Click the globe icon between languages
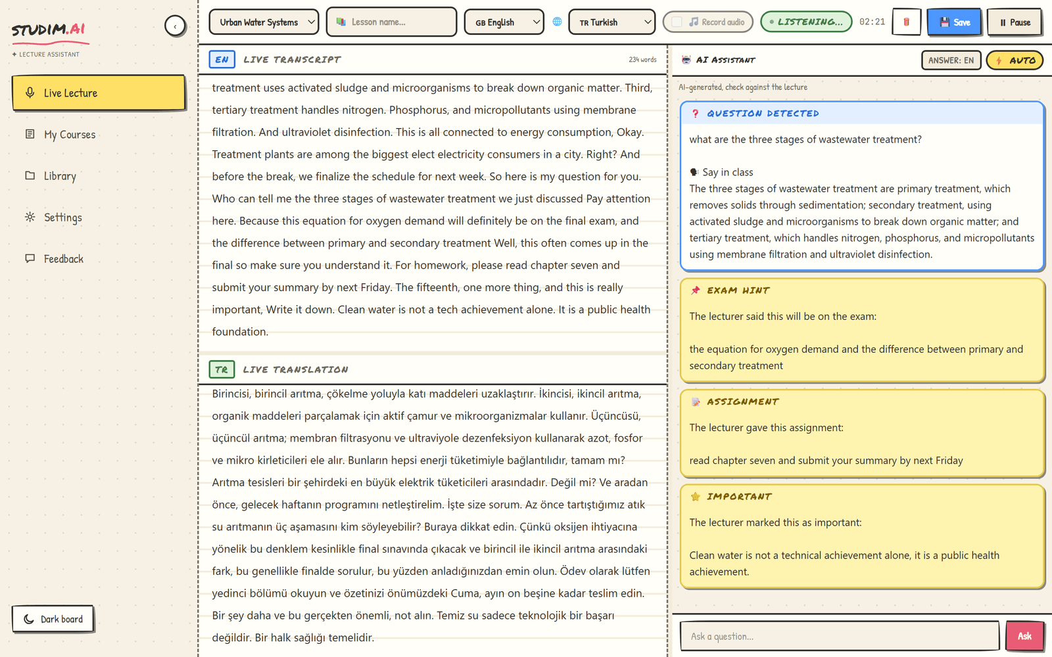 557,22
